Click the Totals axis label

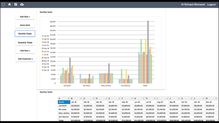click(145, 86)
